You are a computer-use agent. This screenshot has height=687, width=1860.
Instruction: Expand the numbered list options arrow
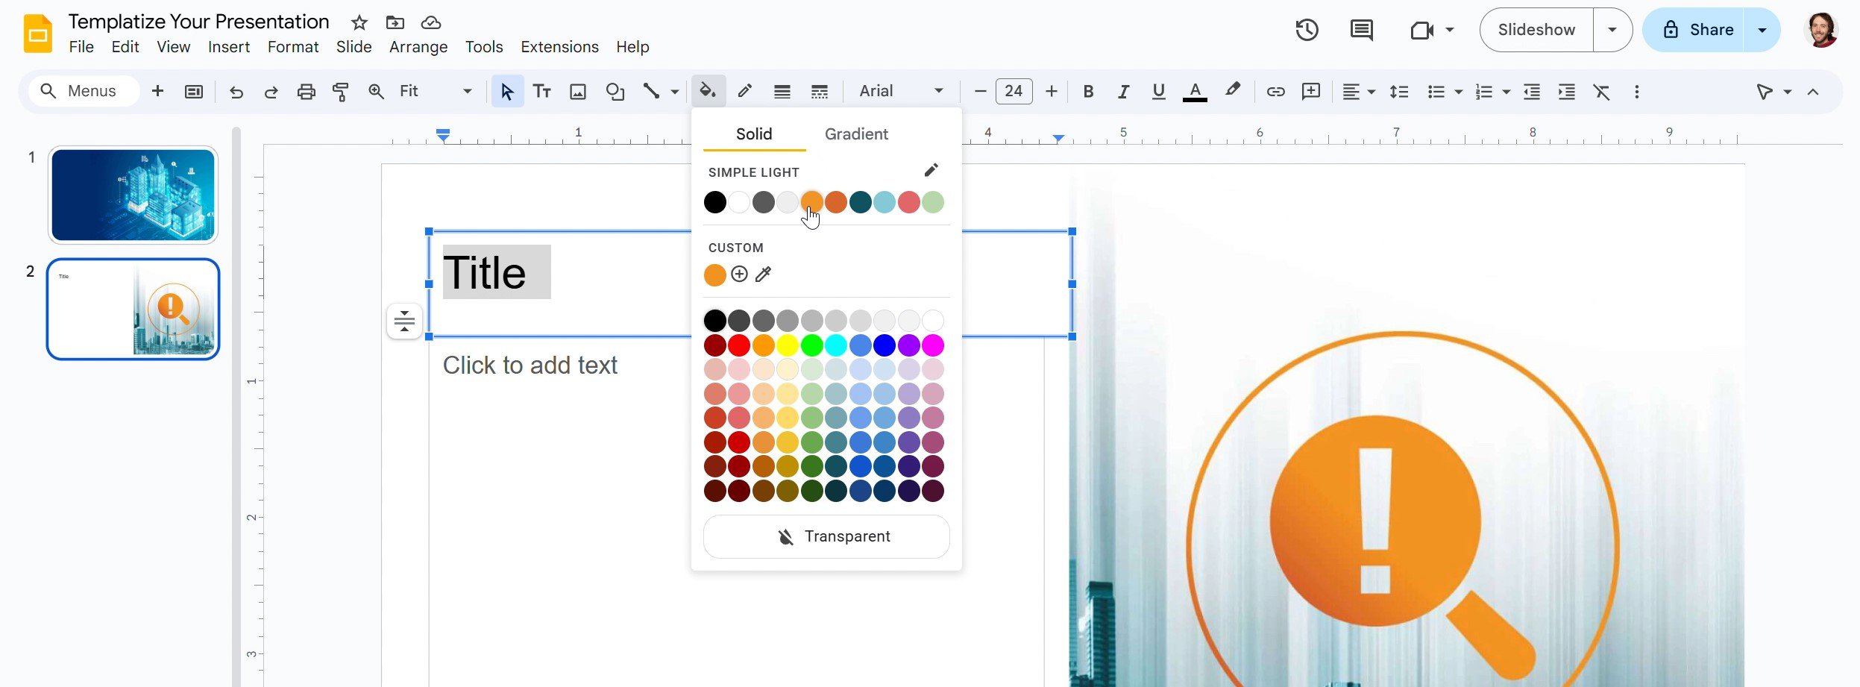coord(1506,92)
